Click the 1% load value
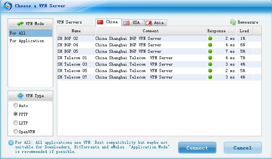272x159 pixels. pyautogui.click(x=243, y=39)
